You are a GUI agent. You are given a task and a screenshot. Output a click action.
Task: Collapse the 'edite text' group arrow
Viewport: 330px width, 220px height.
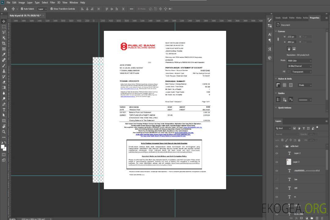point(284,146)
